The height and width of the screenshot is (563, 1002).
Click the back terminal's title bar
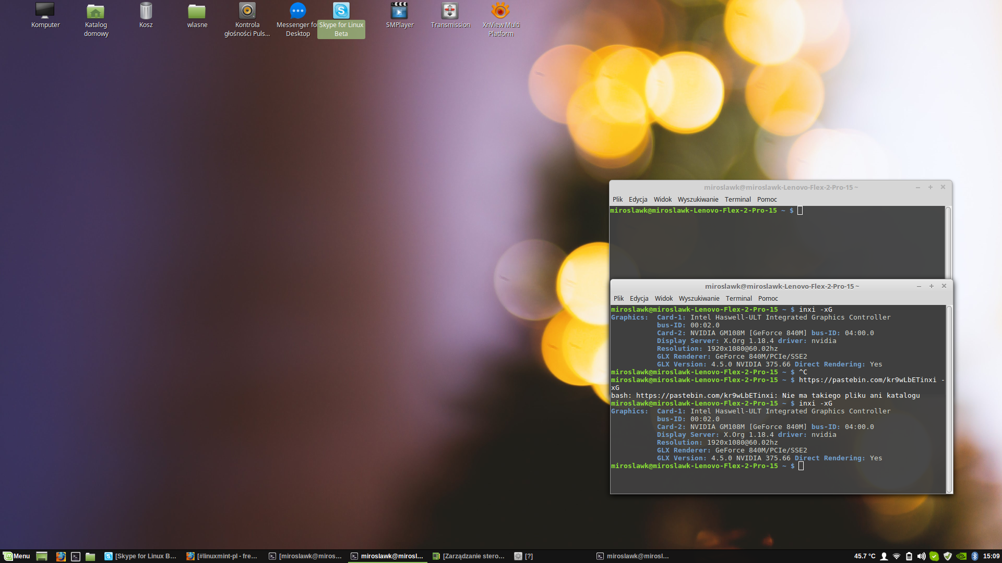tap(781, 187)
